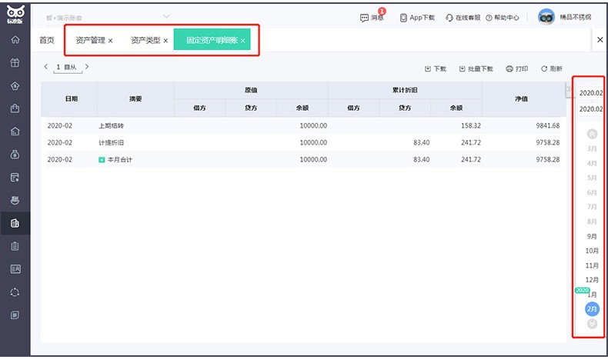Print the ledger with 打印
The width and height of the screenshot is (608, 363).
point(517,68)
